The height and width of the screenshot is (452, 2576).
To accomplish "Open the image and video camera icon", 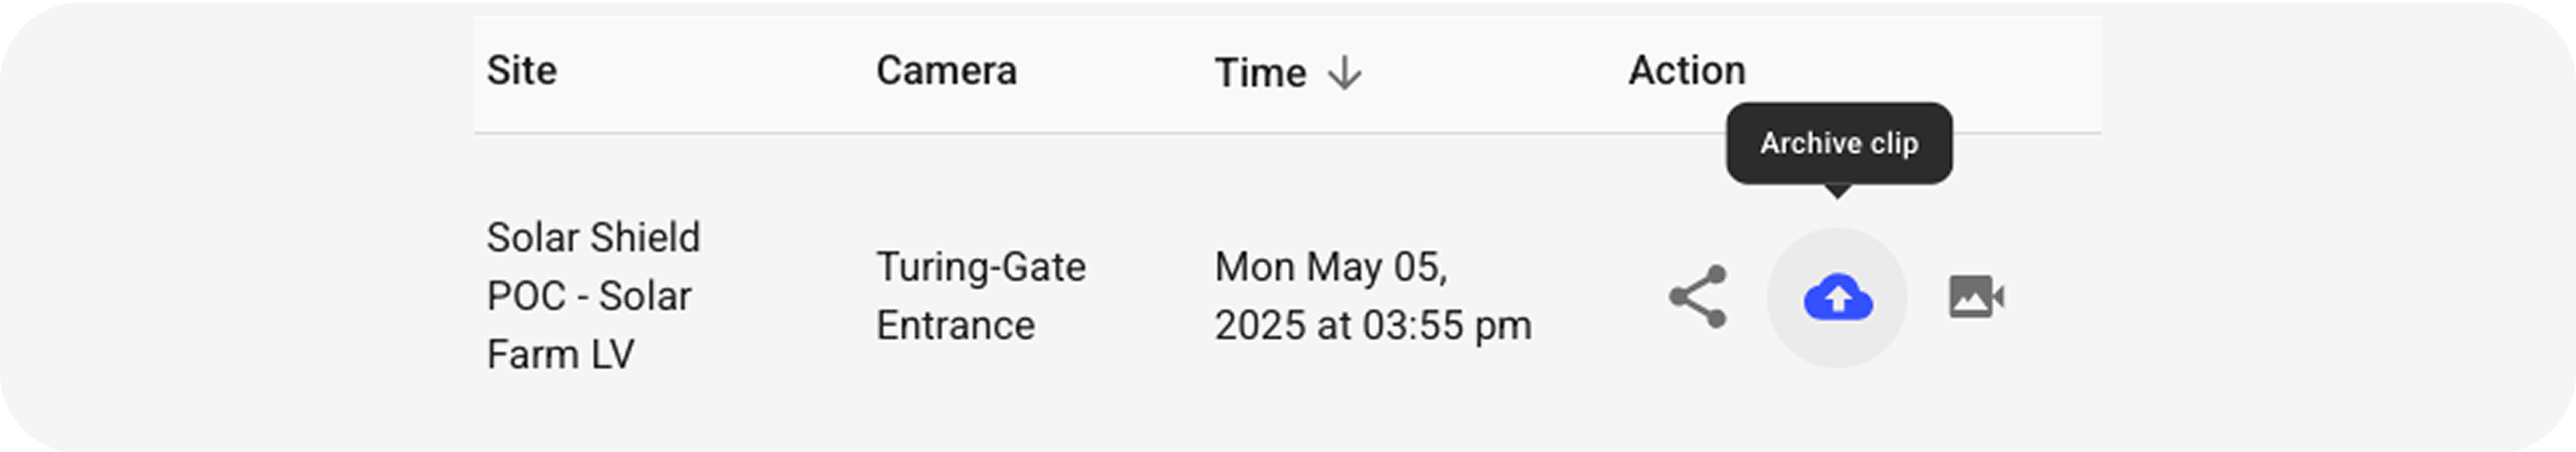I will [x=1976, y=297].
